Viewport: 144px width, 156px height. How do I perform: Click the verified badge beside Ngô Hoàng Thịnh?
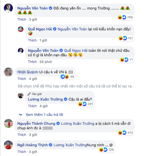(x=51, y=145)
